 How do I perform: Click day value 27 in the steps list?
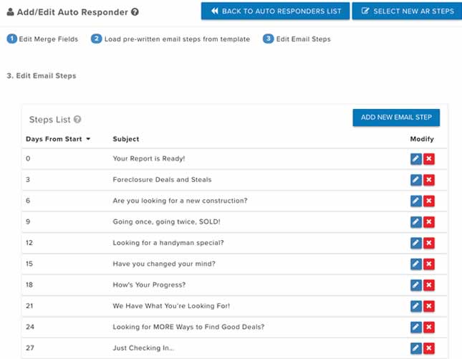coord(30,348)
